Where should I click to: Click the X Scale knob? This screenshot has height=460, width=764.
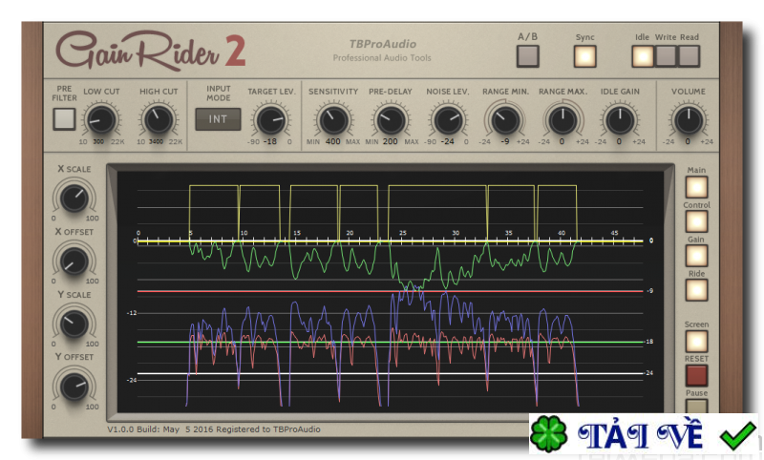74,197
